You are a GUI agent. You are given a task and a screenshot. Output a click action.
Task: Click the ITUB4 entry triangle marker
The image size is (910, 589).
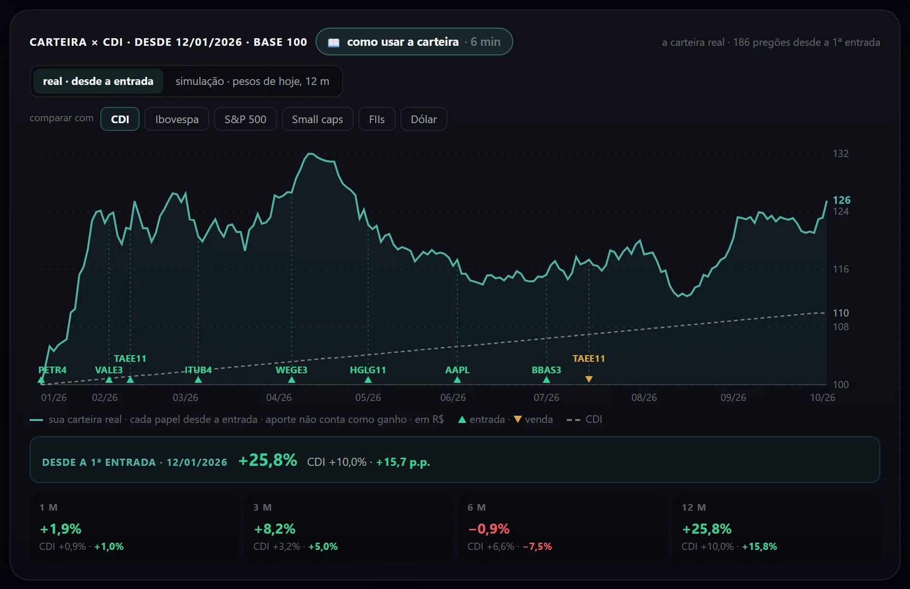point(198,380)
